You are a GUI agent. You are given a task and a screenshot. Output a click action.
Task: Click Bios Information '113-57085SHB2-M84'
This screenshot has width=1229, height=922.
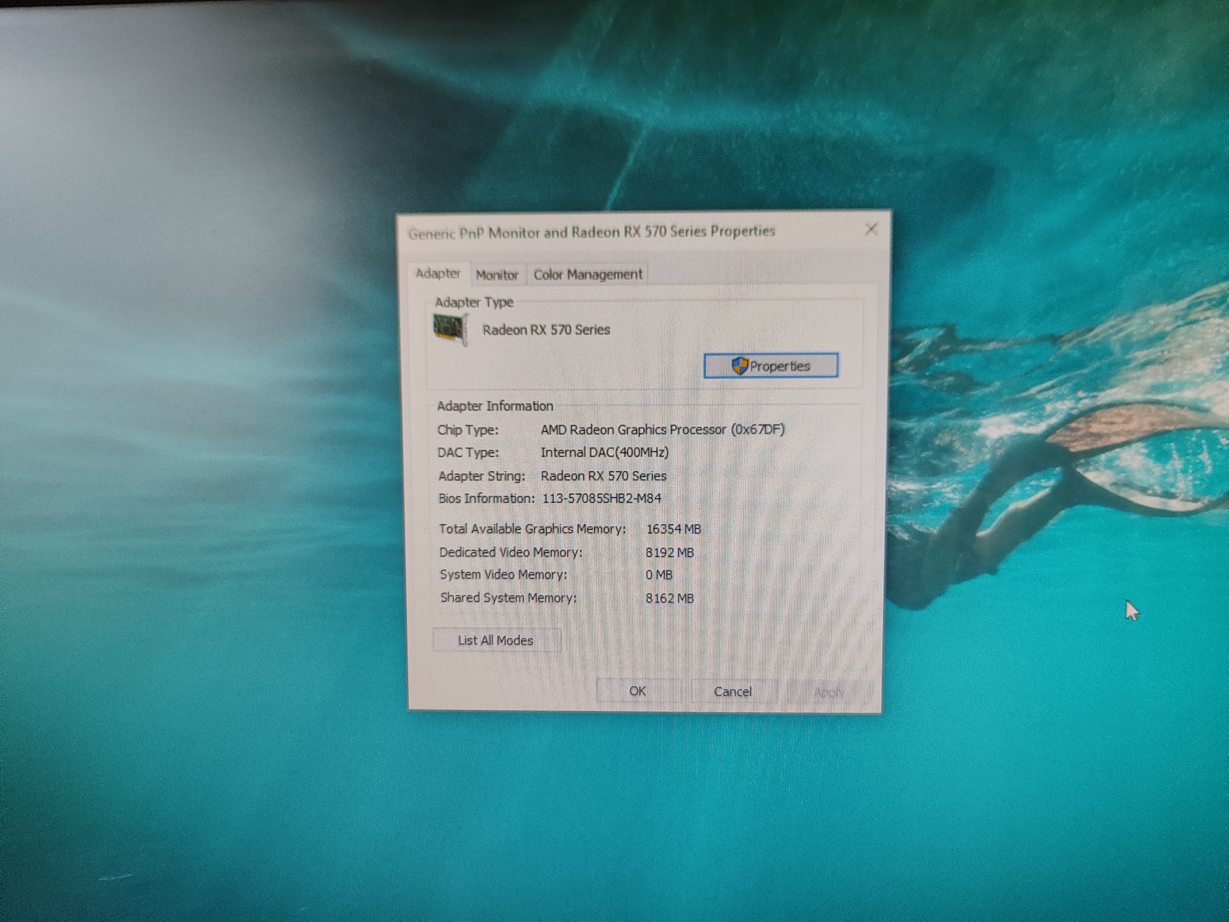[602, 498]
